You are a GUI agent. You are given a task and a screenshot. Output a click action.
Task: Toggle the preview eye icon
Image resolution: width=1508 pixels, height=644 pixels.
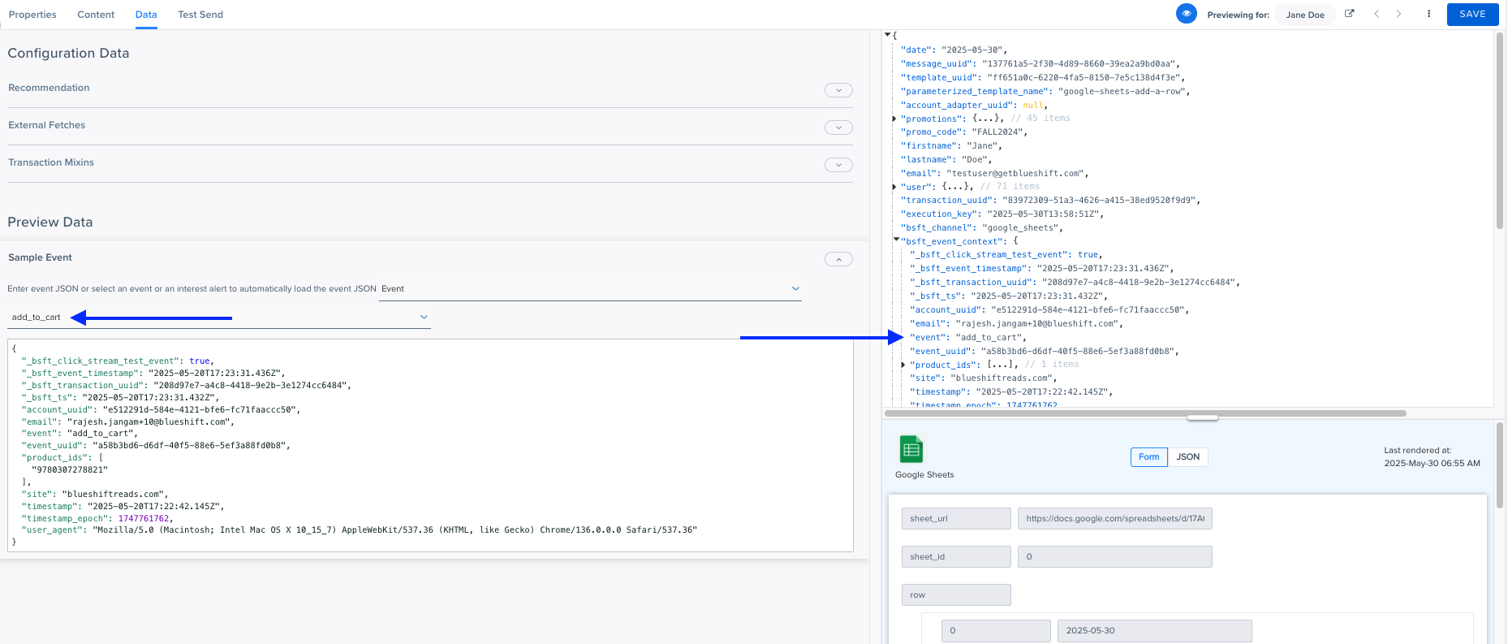(1186, 14)
